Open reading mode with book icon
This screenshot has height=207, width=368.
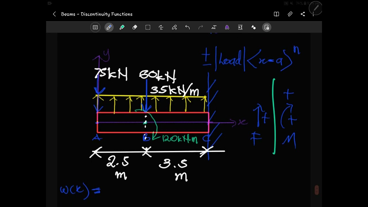276,14
